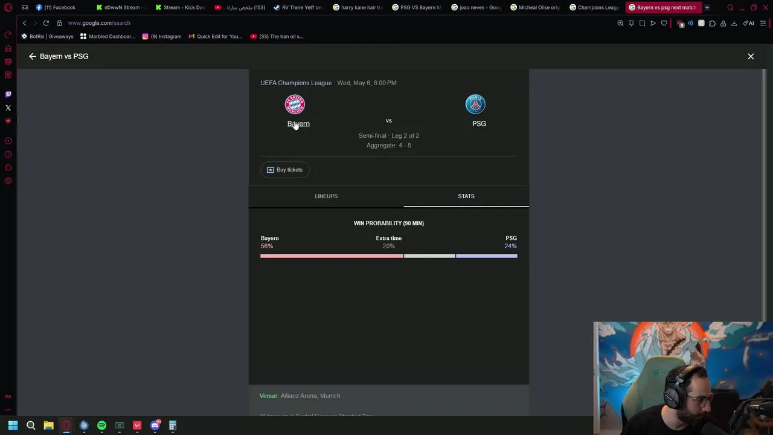Open the easy setup menu icon

click(x=763, y=23)
